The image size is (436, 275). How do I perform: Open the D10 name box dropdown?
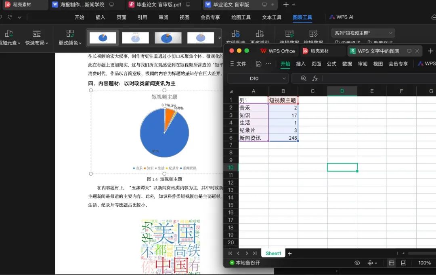click(284, 78)
